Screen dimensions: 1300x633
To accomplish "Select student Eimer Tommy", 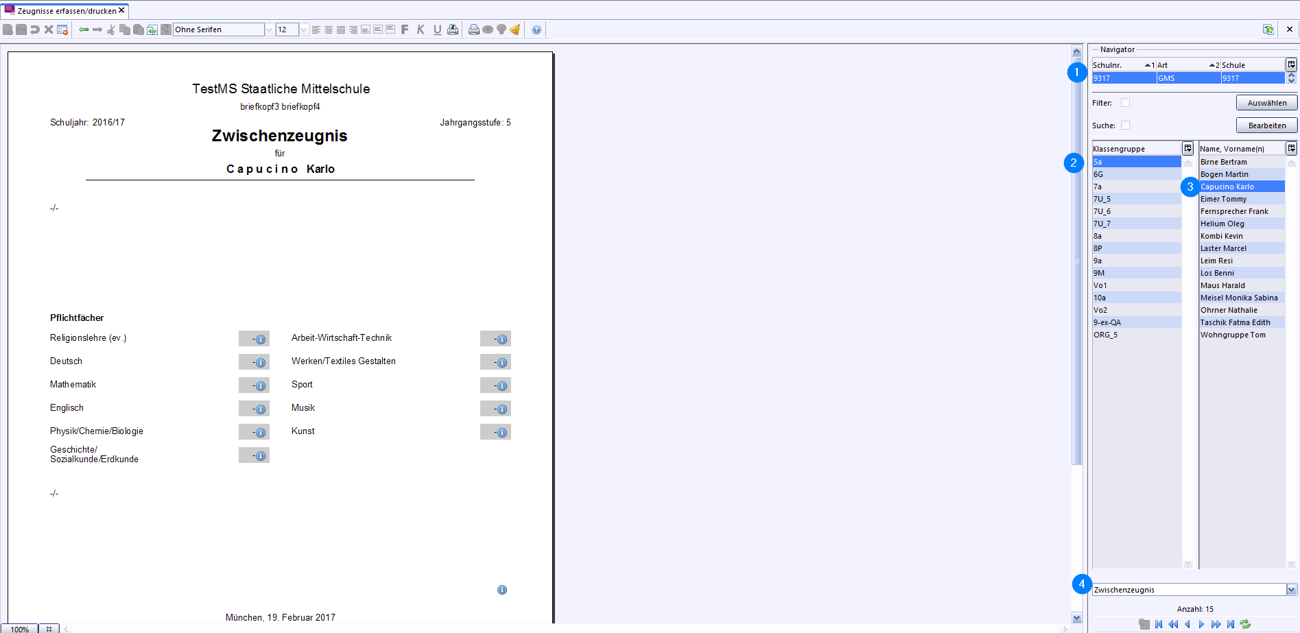I will coord(1242,199).
